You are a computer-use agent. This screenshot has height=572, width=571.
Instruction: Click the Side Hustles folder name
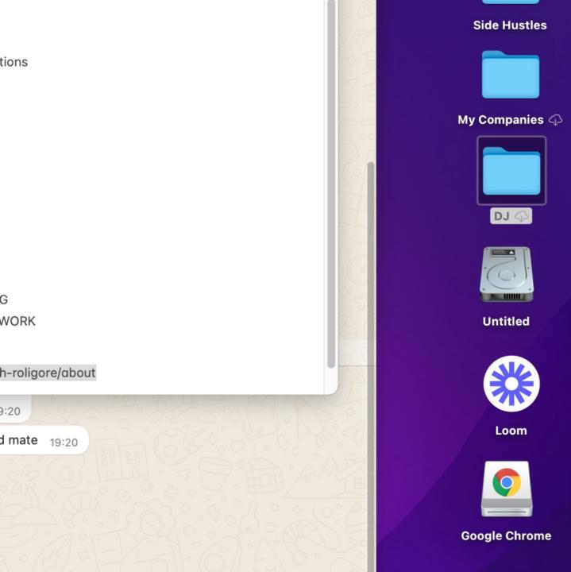tap(510, 25)
